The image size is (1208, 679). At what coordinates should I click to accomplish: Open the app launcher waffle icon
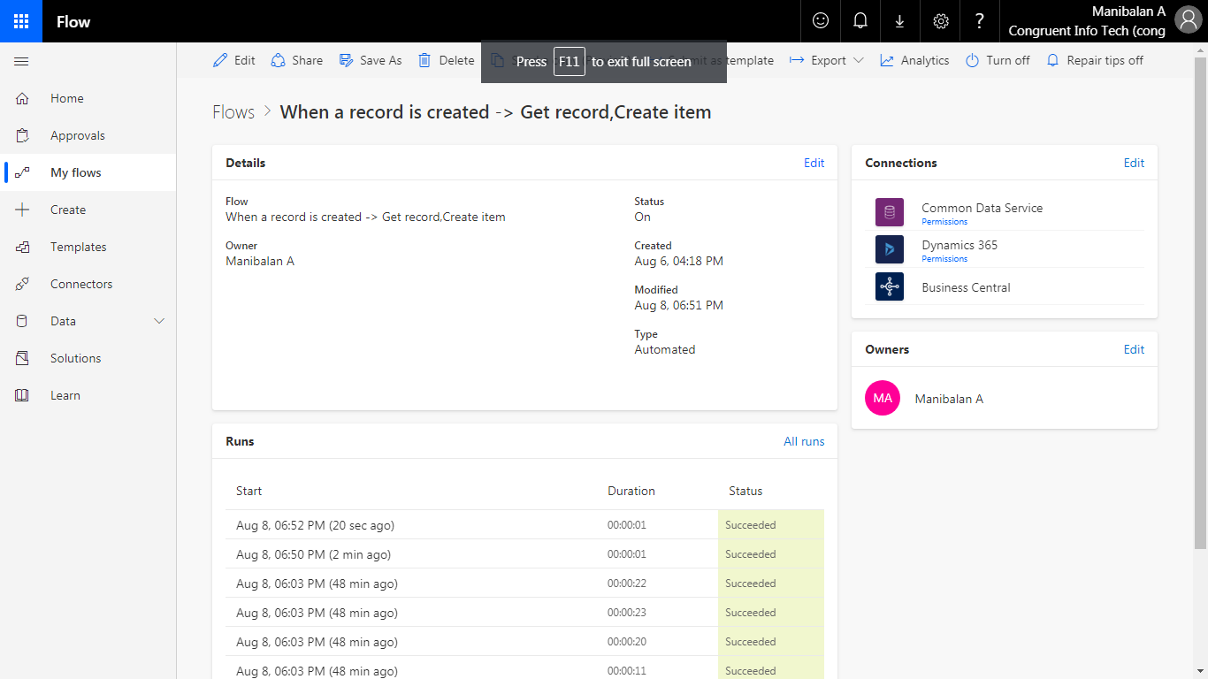pos(21,21)
